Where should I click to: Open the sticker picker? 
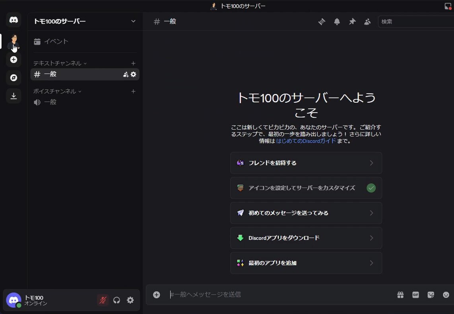(431, 295)
